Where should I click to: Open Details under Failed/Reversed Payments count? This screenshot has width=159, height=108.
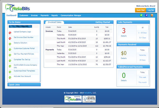tap(124, 80)
